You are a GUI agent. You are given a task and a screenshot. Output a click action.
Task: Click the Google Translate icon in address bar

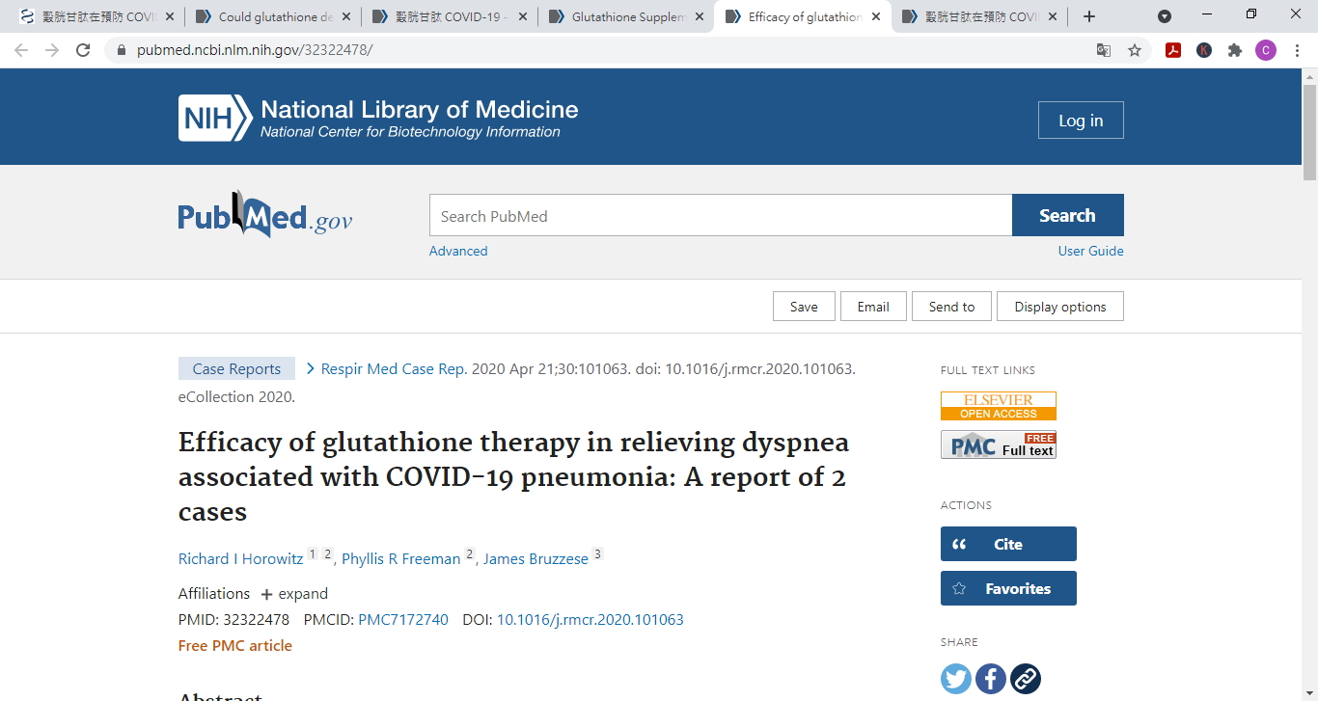tap(1104, 50)
